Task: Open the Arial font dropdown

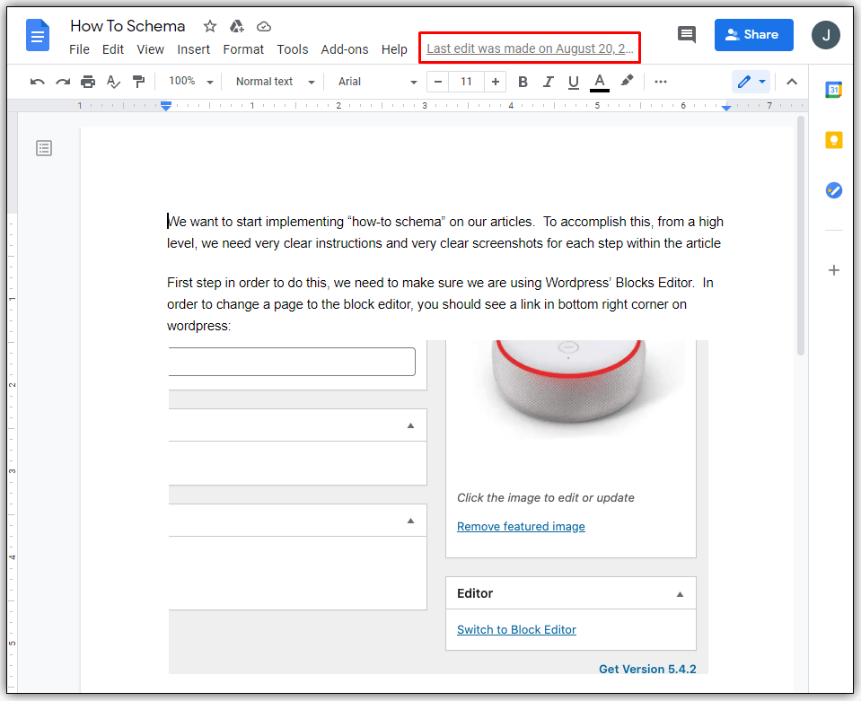Action: 377,82
